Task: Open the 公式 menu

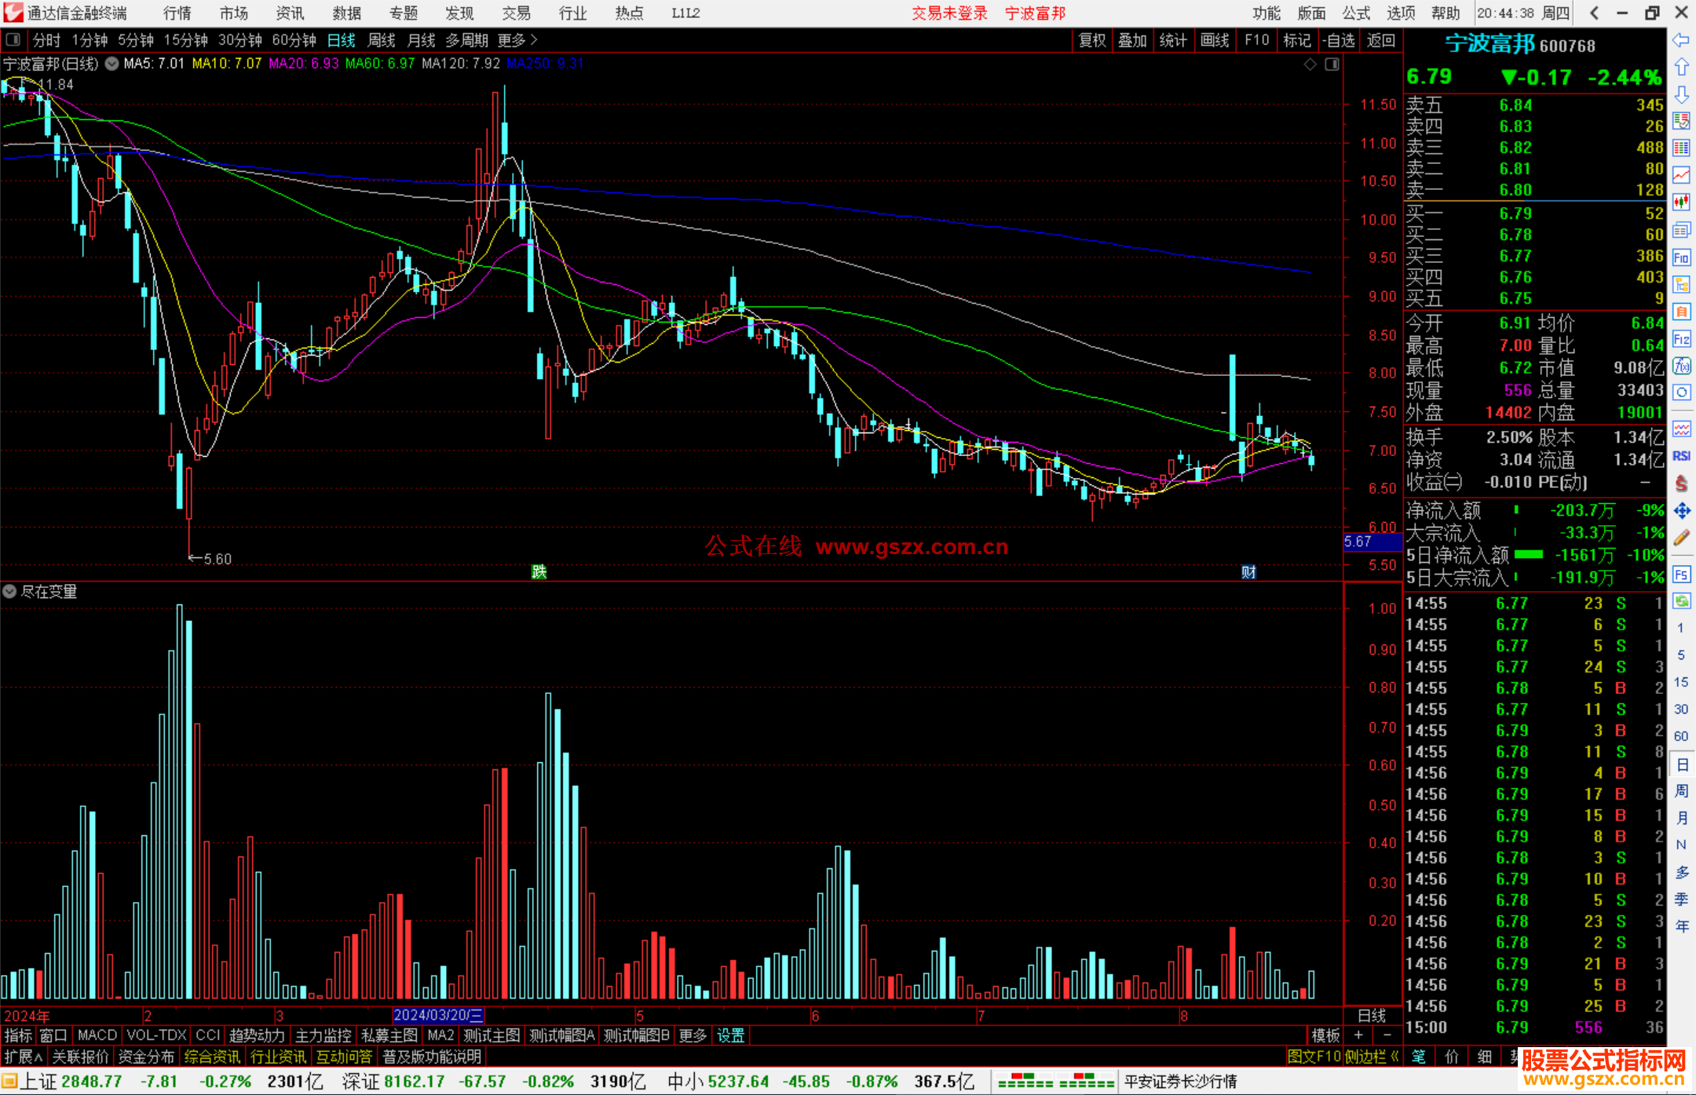Action: (1356, 13)
